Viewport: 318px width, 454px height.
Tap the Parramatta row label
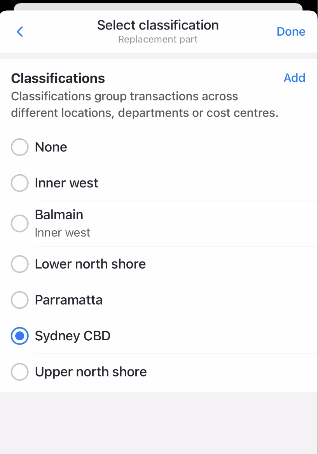[68, 300]
